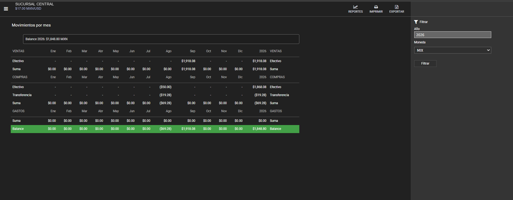Image resolution: width=513 pixels, height=200 pixels.
Task: Click the SUCURSAL CENTRAL branch title
Action: [35, 4]
